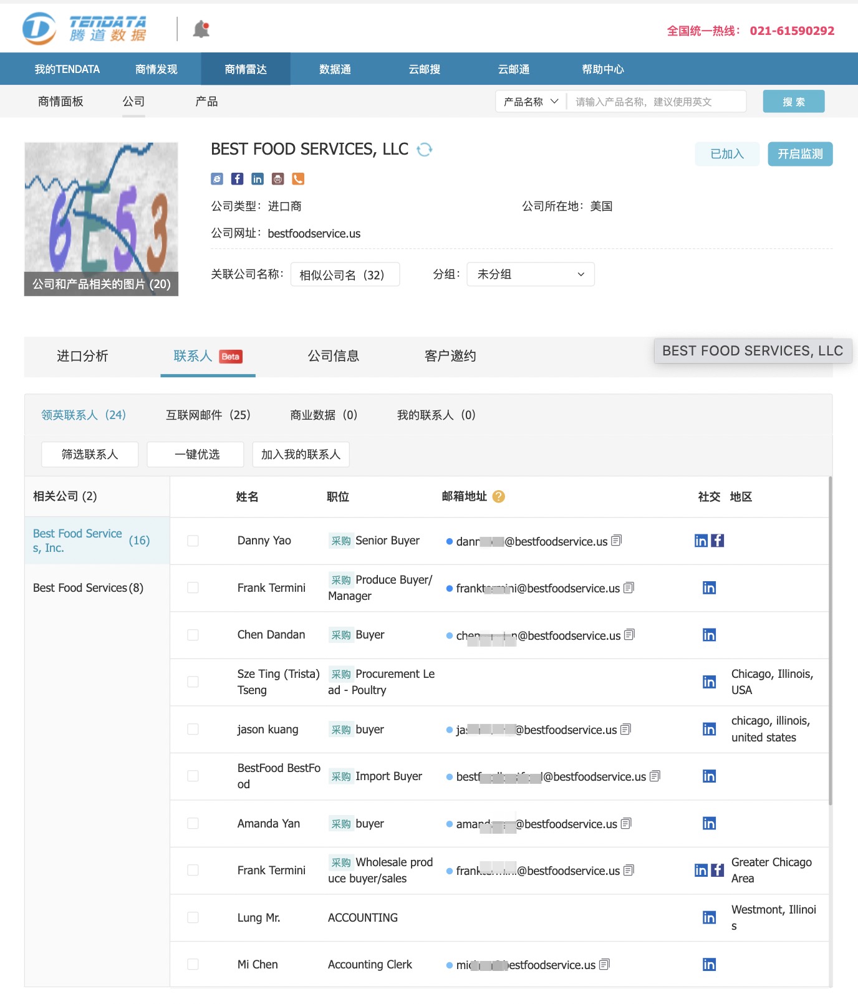This screenshot has height=1004, width=858.
Task: Open 数据通 navigation item
Action: (335, 69)
